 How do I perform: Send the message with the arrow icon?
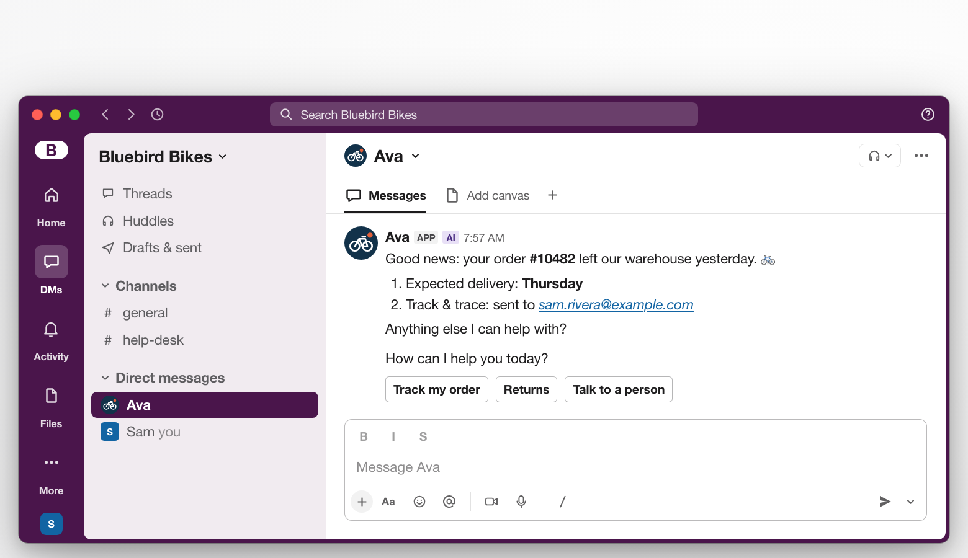885,502
